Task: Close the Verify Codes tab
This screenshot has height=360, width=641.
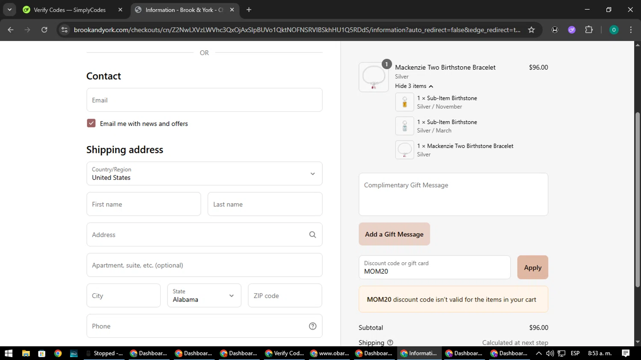Action: 121,10
